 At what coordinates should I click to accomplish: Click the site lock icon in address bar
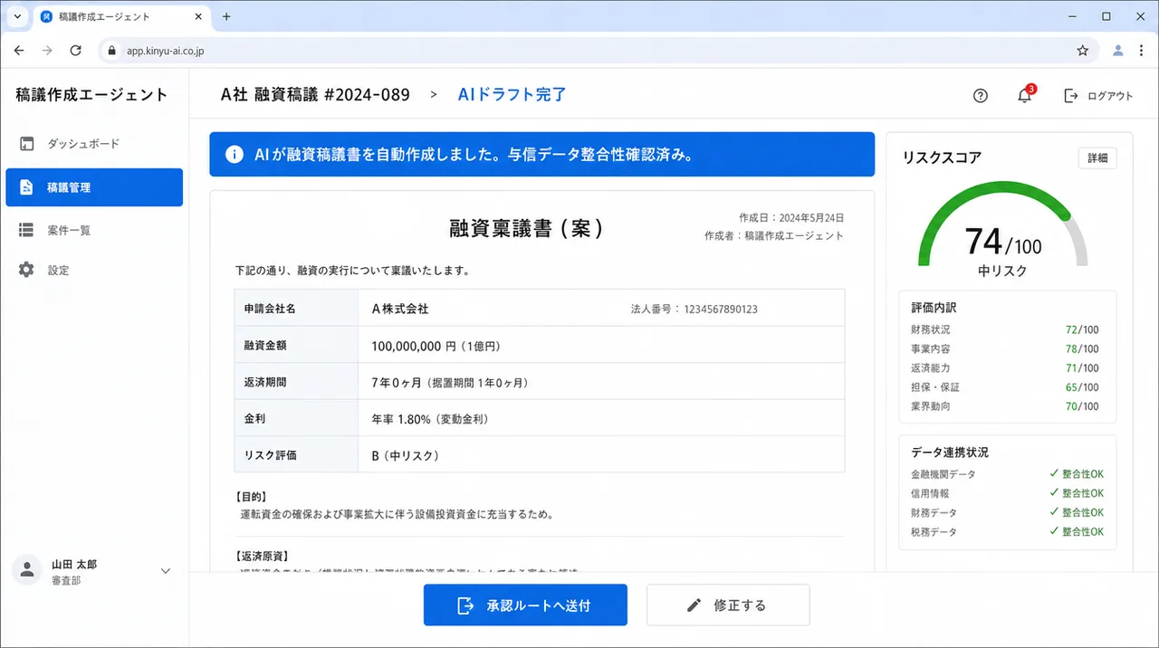pyautogui.click(x=113, y=52)
